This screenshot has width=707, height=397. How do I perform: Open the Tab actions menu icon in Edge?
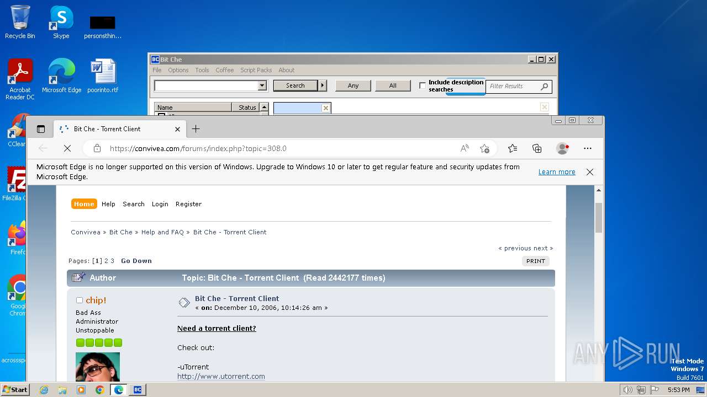(x=41, y=129)
